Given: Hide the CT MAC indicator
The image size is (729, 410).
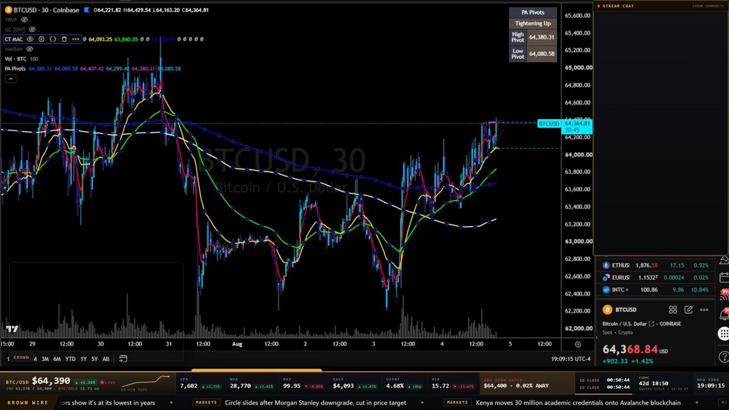Looking at the screenshot, I should click(x=30, y=39).
